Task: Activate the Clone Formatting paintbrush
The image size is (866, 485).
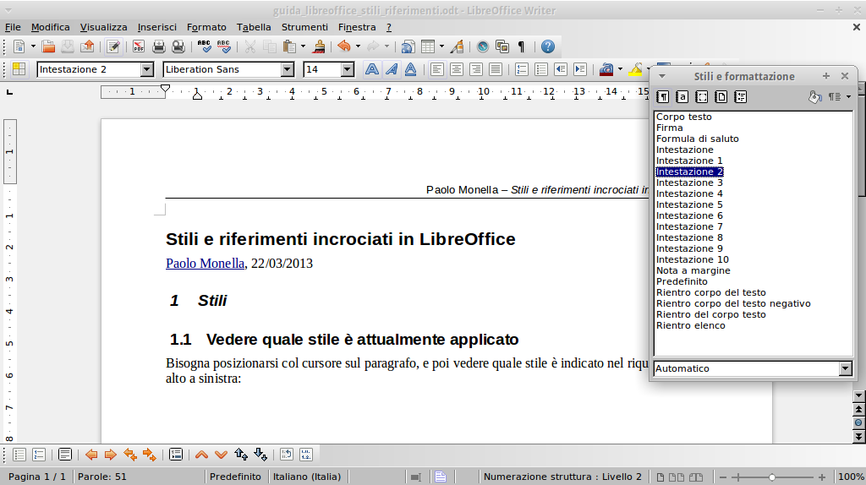Action: point(319,47)
